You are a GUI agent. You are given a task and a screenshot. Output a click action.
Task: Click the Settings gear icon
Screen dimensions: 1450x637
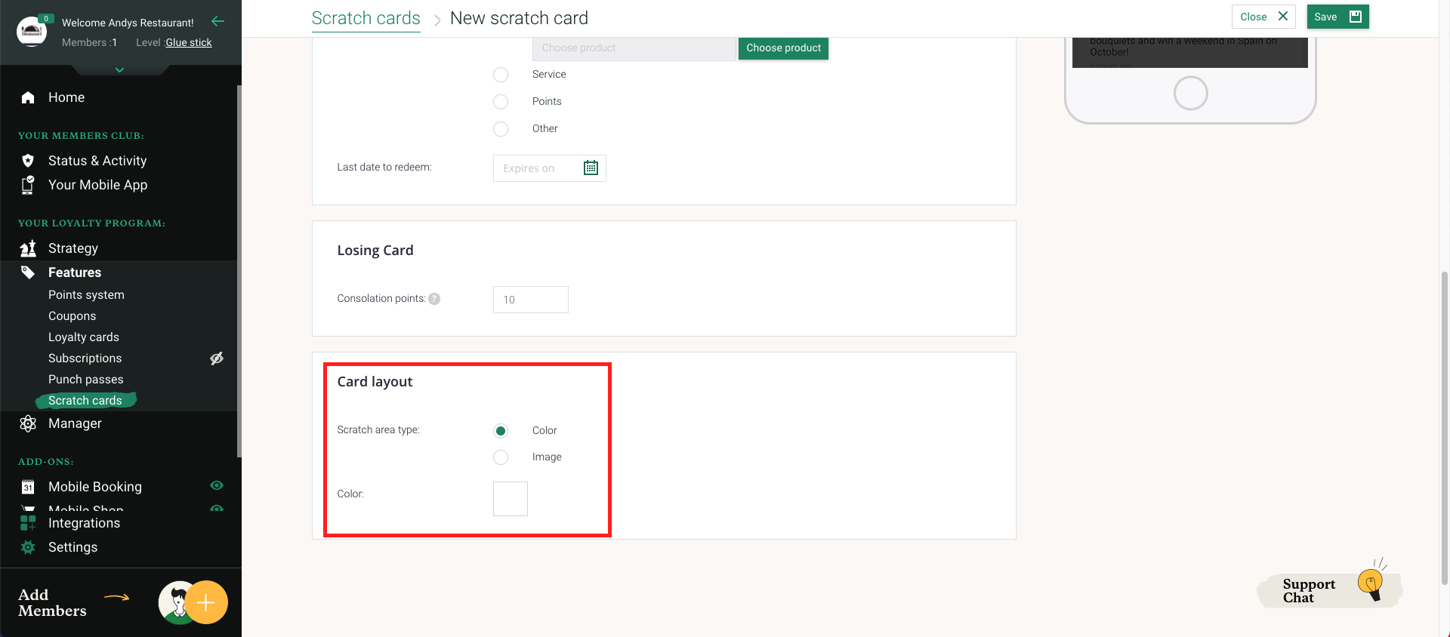click(28, 547)
